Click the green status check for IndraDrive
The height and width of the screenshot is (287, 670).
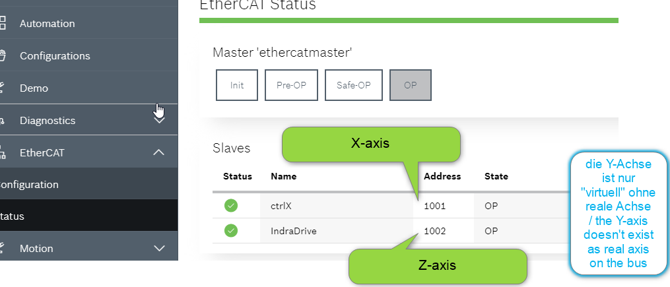point(231,231)
